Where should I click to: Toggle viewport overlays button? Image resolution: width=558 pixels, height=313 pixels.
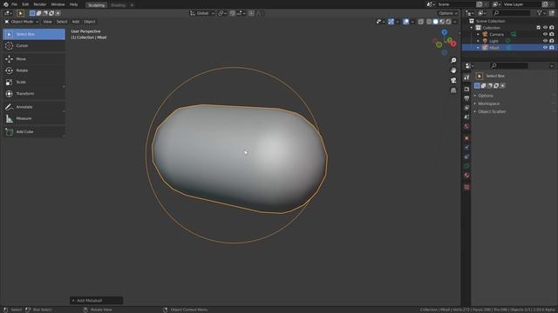click(x=405, y=22)
